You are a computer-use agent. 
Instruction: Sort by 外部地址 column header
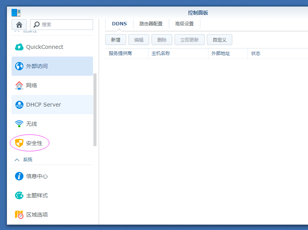click(x=228, y=53)
